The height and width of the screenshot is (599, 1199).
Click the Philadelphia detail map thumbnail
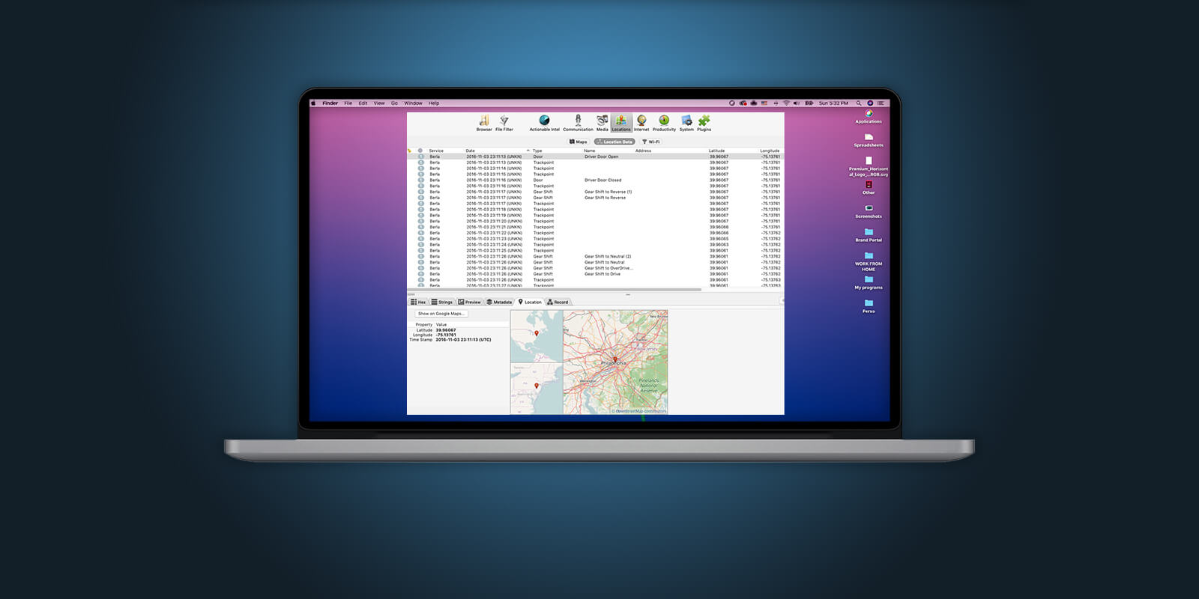(x=615, y=362)
